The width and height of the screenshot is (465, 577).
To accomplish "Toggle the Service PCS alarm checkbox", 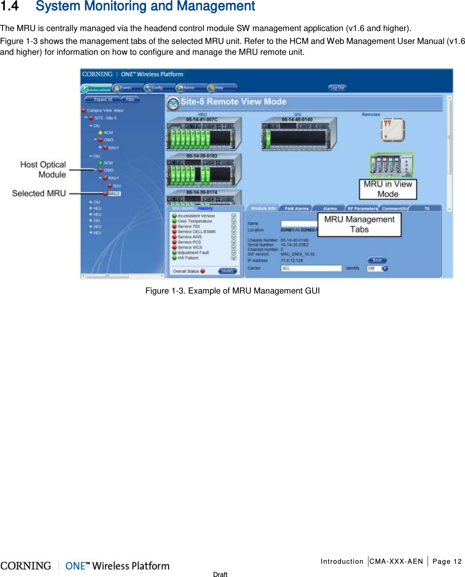I will 234,242.
